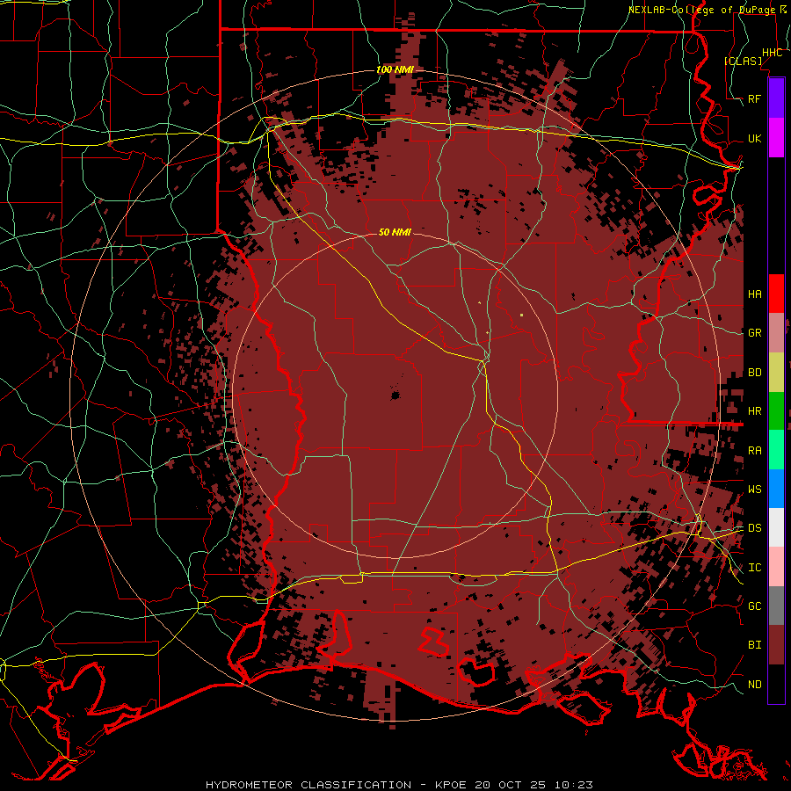Click the HA legend label
The width and height of the screenshot is (791, 791).
754,294
